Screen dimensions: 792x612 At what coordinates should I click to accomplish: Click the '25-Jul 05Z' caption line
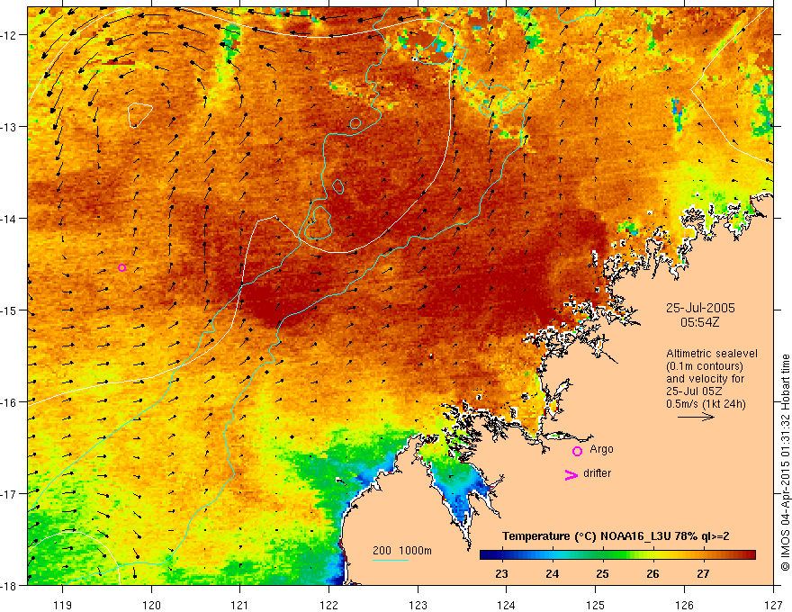tap(694, 391)
